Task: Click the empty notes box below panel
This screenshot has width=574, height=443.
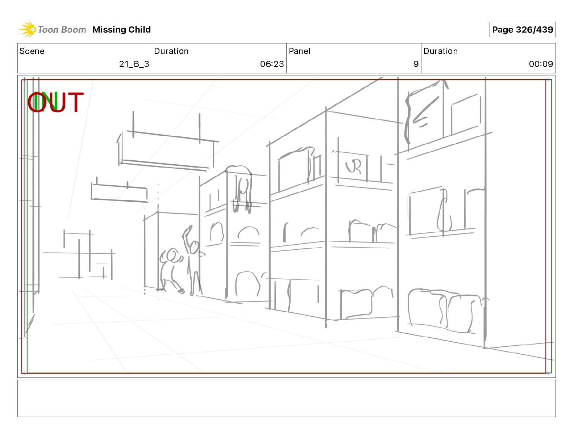Action: pyautogui.click(x=286, y=398)
